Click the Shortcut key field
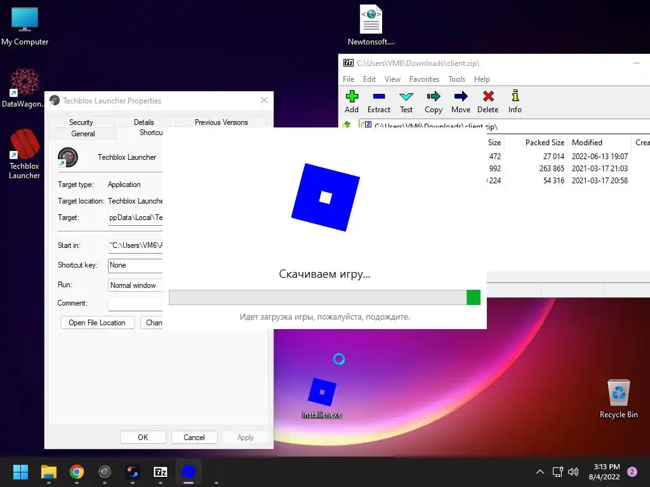Image resolution: width=650 pixels, height=487 pixels. 136,266
